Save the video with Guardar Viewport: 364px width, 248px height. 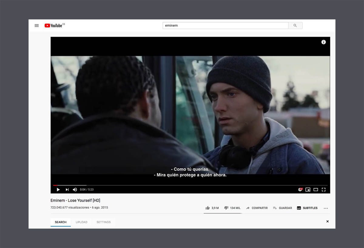[x=282, y=208]
